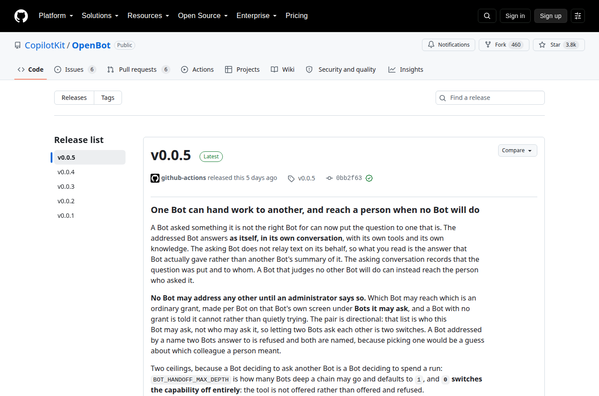
Task: Expand the Enterprise menu
Action: pyautogui.click(x=257, y=16)
